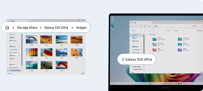Select the 9.jpg ocean wave thumbnail
The image size is (203, 91).
31,65
